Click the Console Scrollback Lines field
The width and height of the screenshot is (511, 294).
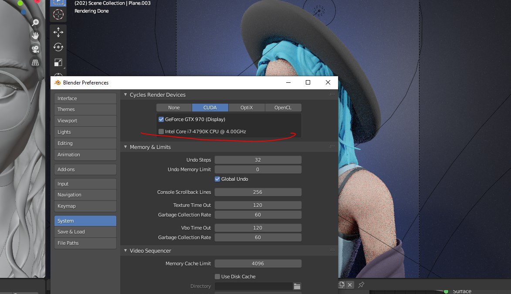(x=258, y=192)
